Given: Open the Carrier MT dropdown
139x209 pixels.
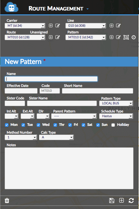Looking at the screenshot, I should tap(25, 26).
